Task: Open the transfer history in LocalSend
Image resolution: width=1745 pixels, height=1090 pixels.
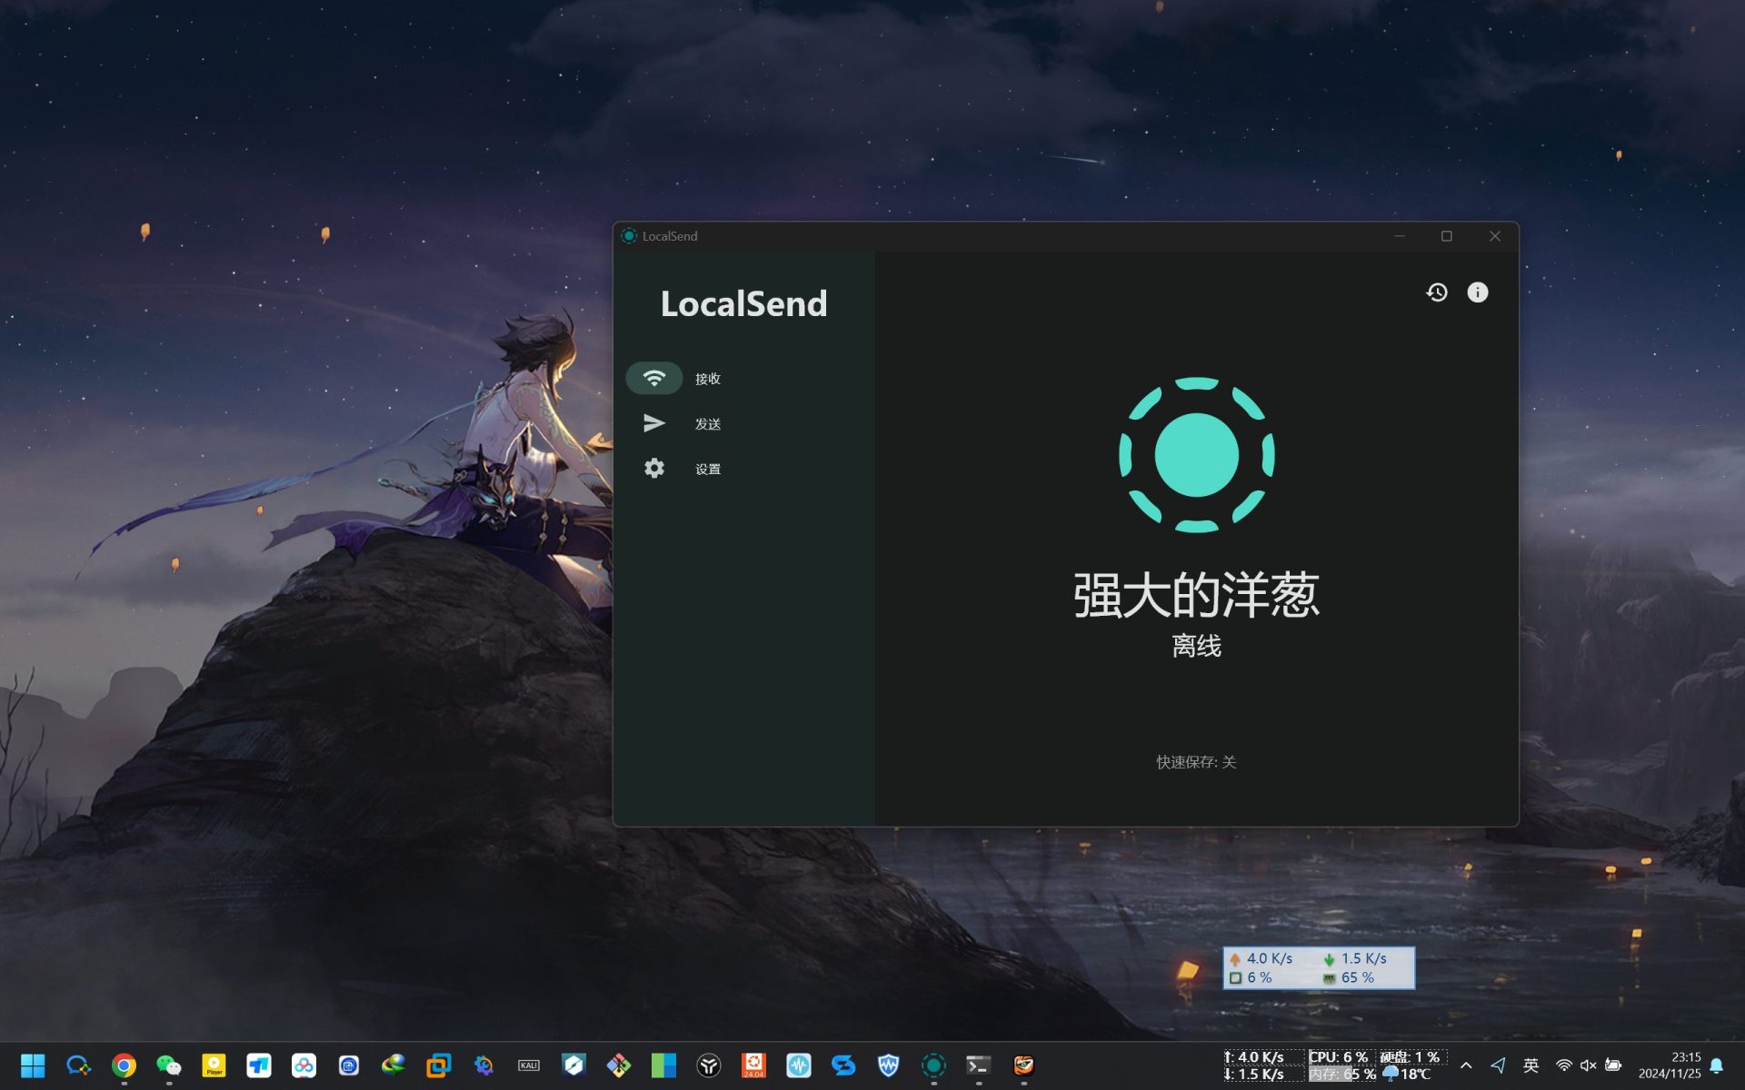Action: pos(1436,292)
